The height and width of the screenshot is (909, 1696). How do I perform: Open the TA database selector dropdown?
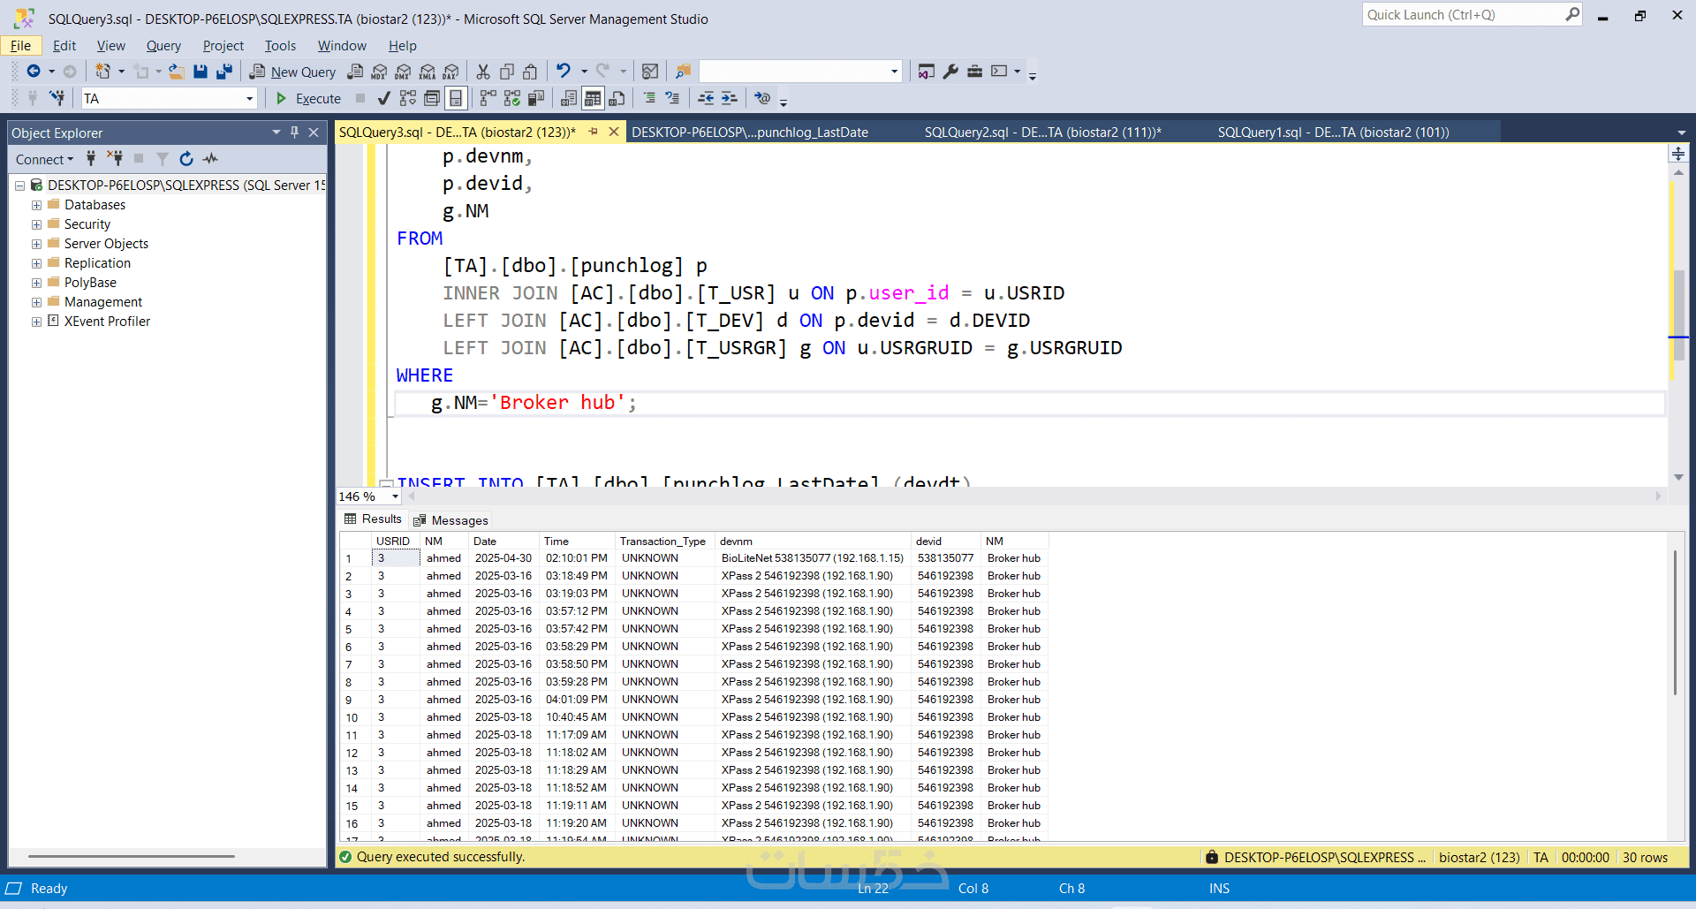point(249,99)
